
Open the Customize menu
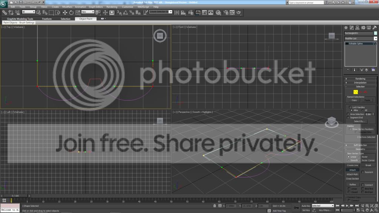127,7
